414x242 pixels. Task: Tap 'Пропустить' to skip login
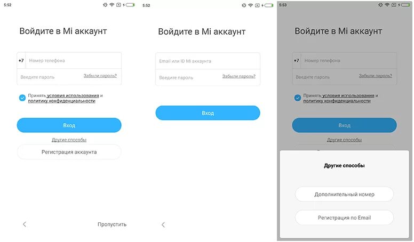click(112, 224)
